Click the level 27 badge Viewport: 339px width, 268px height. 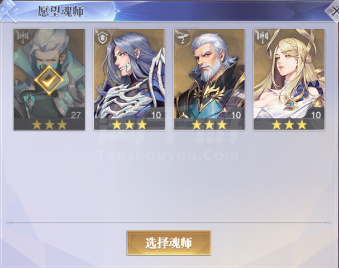click(75, 114)
